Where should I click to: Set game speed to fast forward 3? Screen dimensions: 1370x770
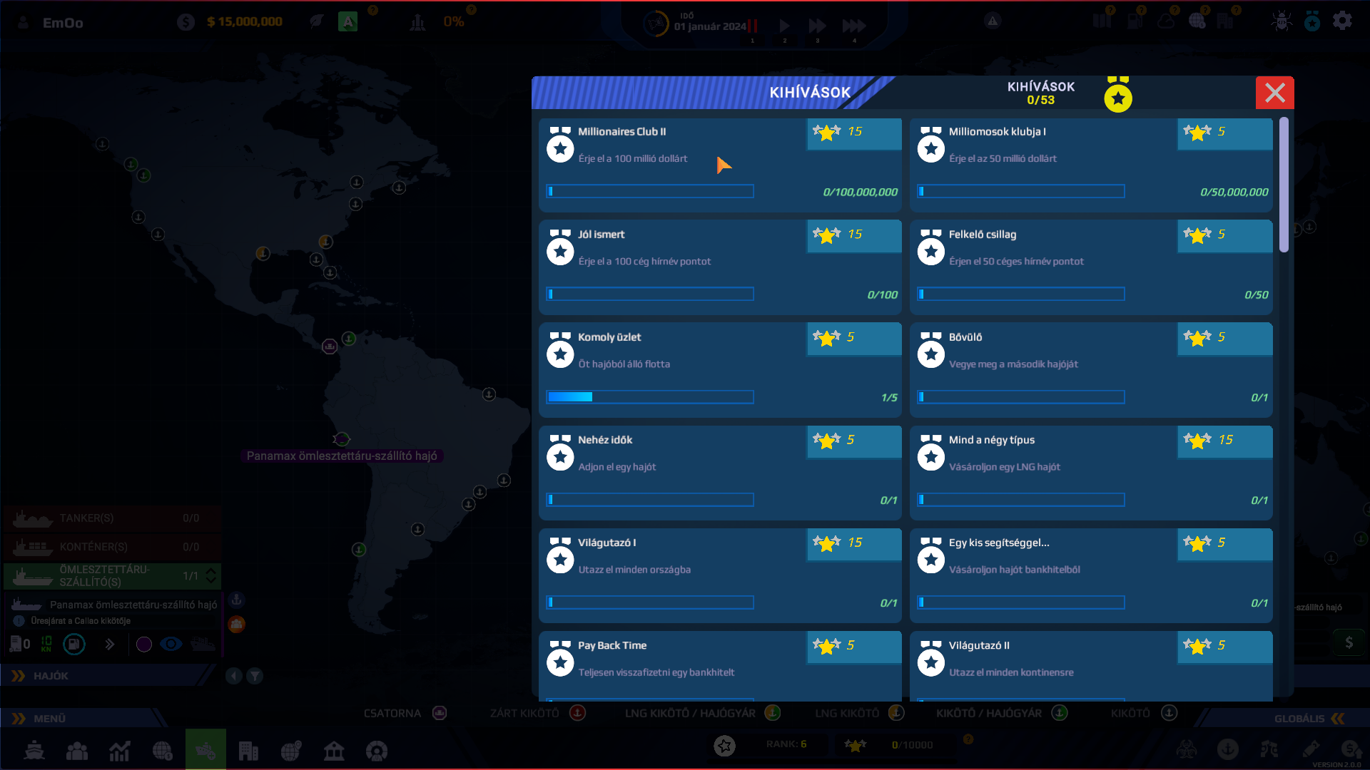pyautogui.click(x=818, y=26)
